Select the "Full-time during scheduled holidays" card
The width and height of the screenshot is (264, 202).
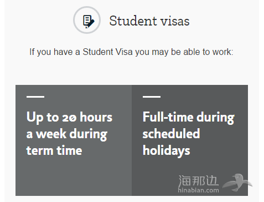point(190,140)
